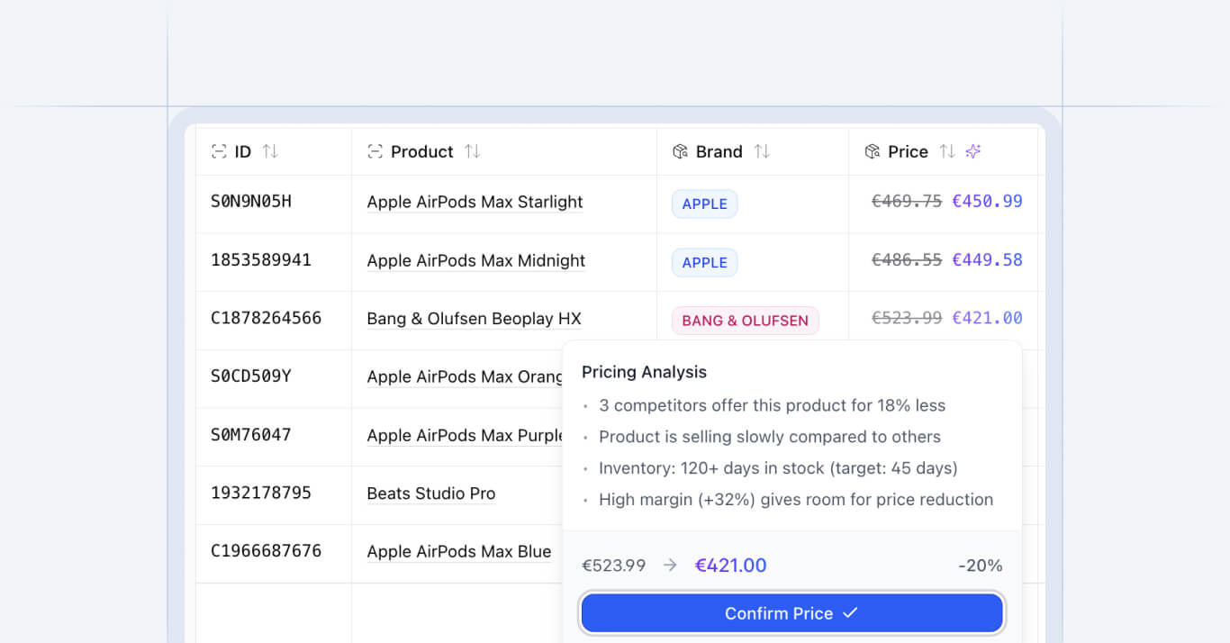Click the Product column type icon
This screenshot has height=643, width=1230.
(375, 152)
